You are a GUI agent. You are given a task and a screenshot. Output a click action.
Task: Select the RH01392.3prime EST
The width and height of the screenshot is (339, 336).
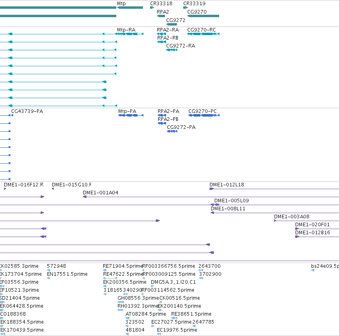[120, 310]
